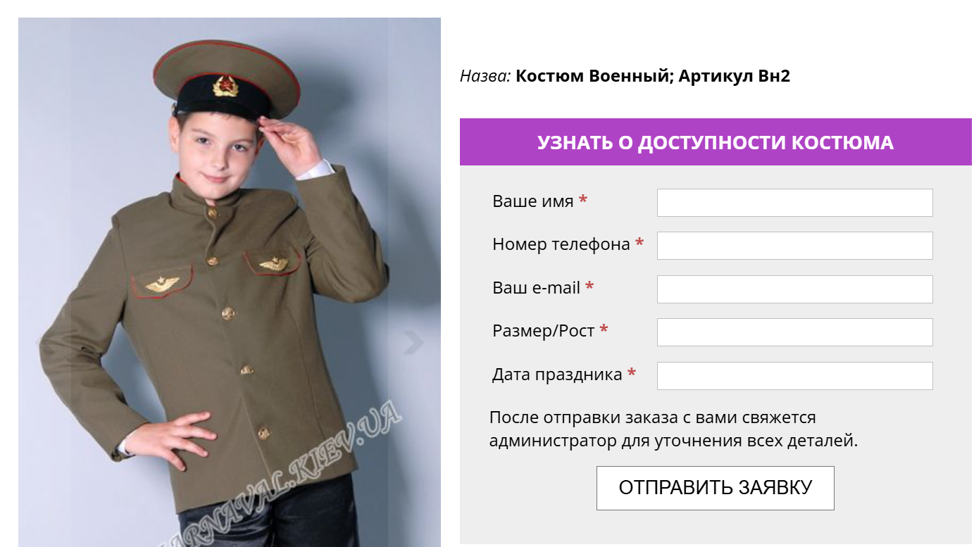Show the previous costume photo with the arrow
Image resolution: width=974 pixels, height=547 pixels.
(x=44, y=342)
